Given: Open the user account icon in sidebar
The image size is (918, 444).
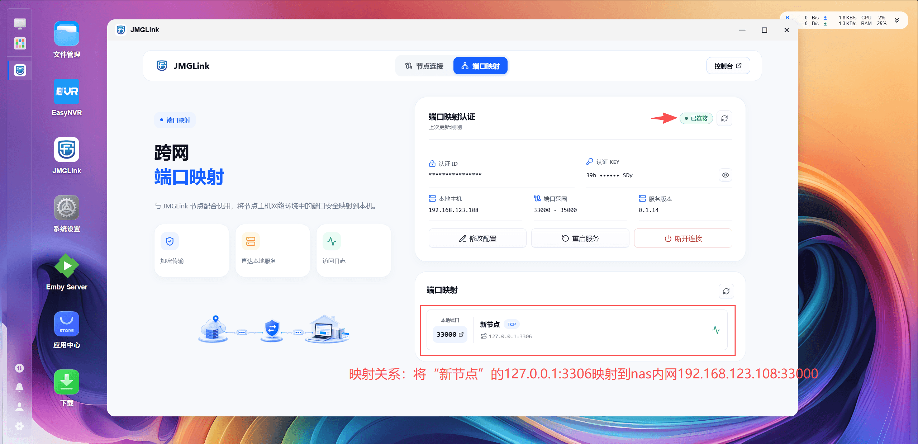Looking at the screenshot, I should (x=19, y=407).
